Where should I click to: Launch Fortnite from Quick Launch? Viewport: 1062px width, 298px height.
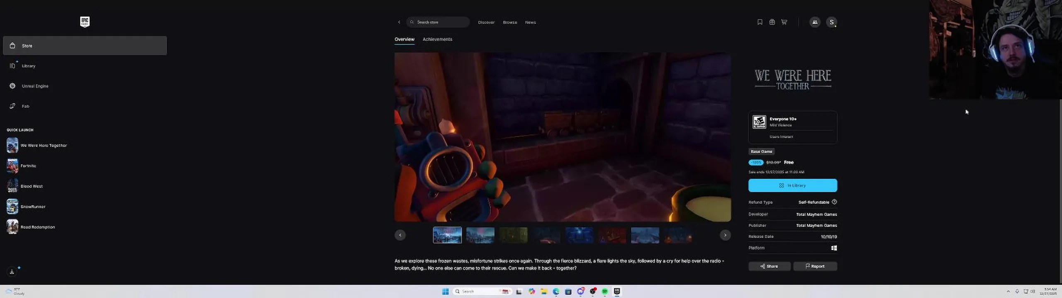pyautogui.click(x=22, y=166)
